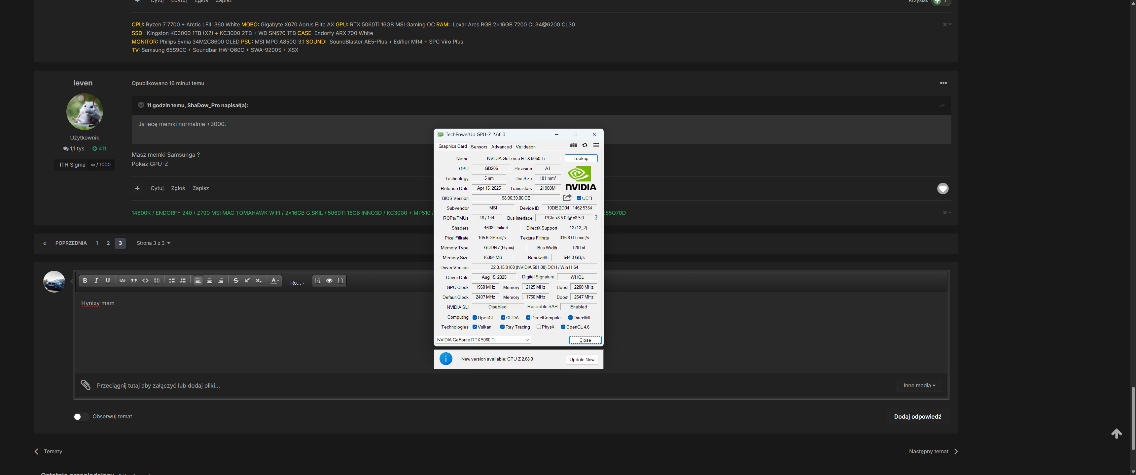This screenshot has height=475, width=1136.
Task: Open the GPU selection combo box in GPU-Z
Action: pyautogui.click(x=483, y=340)
